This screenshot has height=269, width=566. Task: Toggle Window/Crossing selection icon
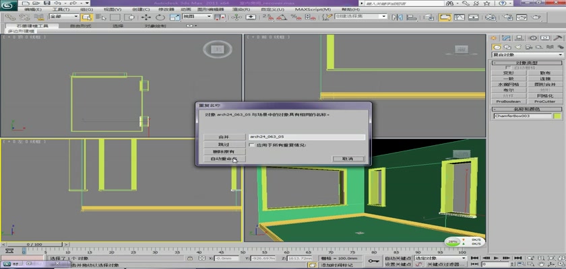click(x=129, y=17)
